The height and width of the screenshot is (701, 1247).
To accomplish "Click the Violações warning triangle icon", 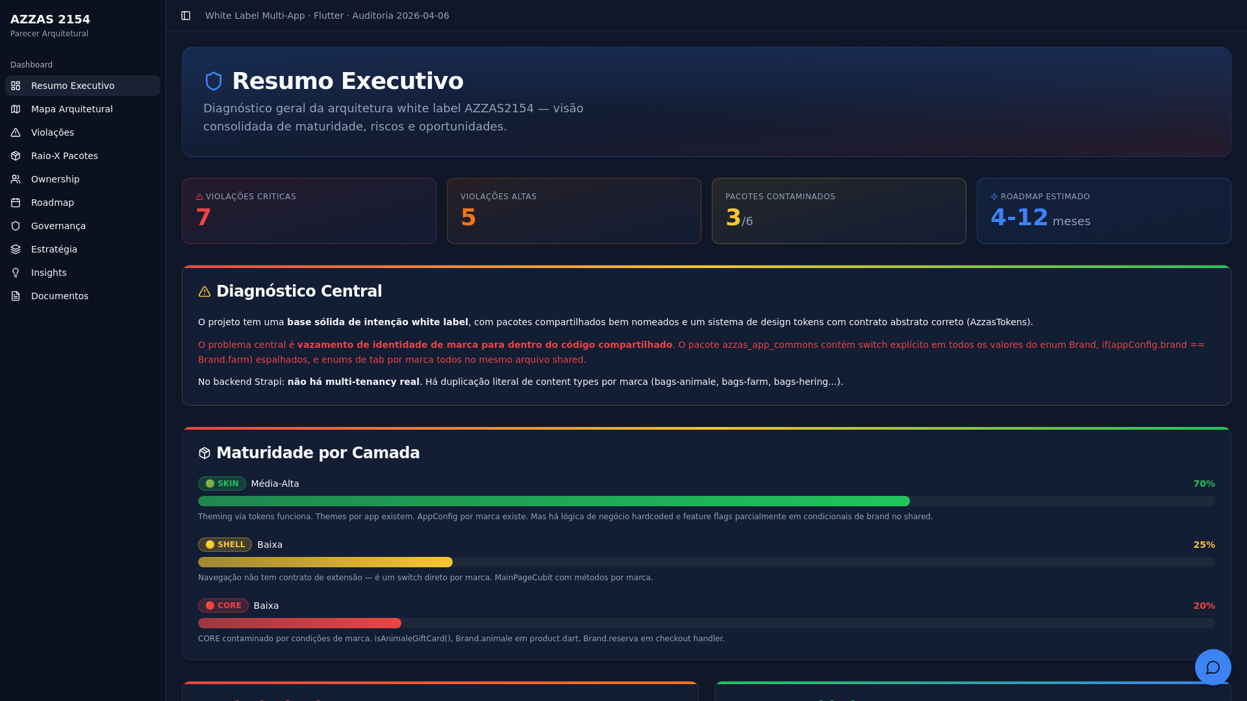I will click(x=16, y=132).
